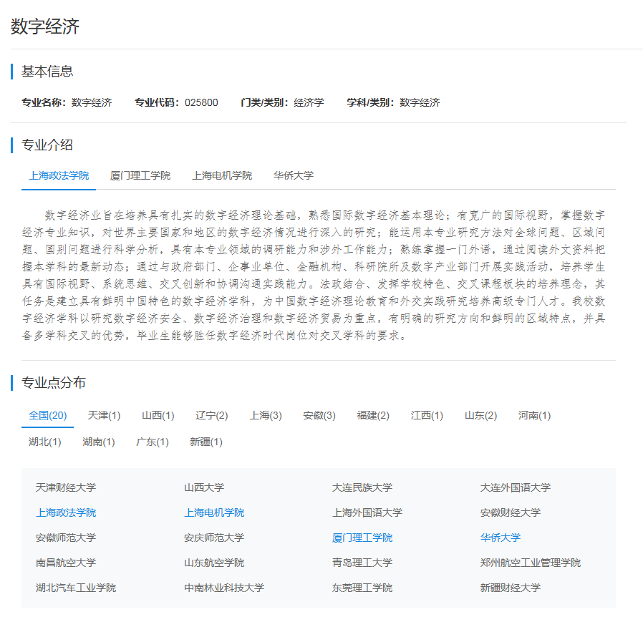The width and height of the screenshot is (643, 617).
Task: Click 湖北汽车工业学院 in the school list
Action: tap(76, 588)
